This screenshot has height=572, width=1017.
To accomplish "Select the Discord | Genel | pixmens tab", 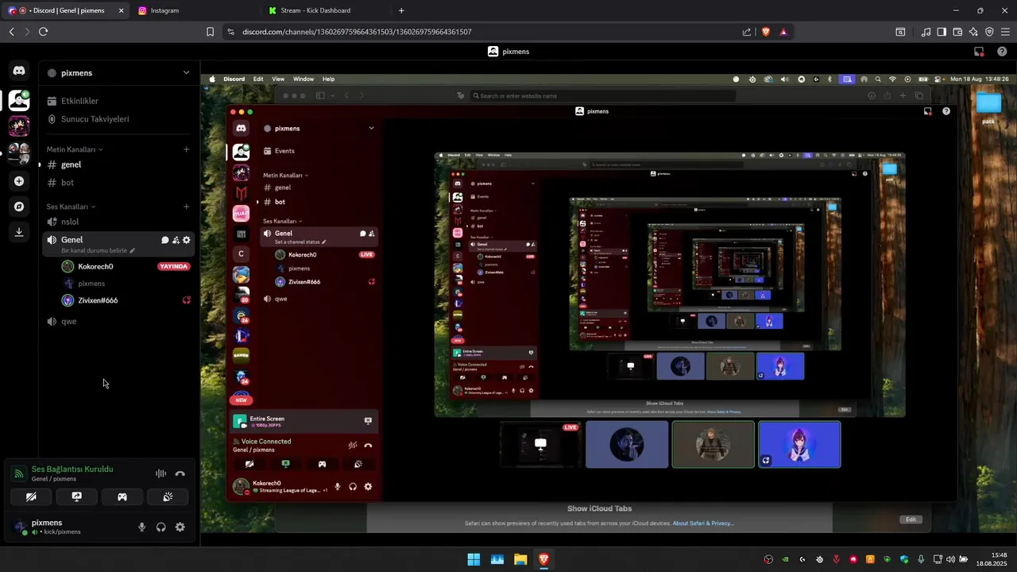I will tap(65, 10).
